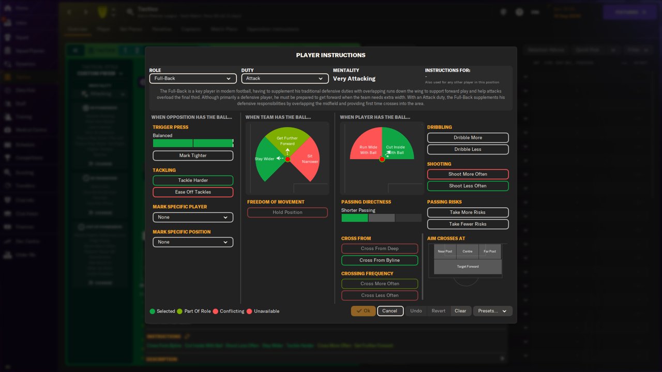The height and width of the screenshot is (372, 662).
Task: Choose Far Post crossing target
Action: tap(490, 252)
